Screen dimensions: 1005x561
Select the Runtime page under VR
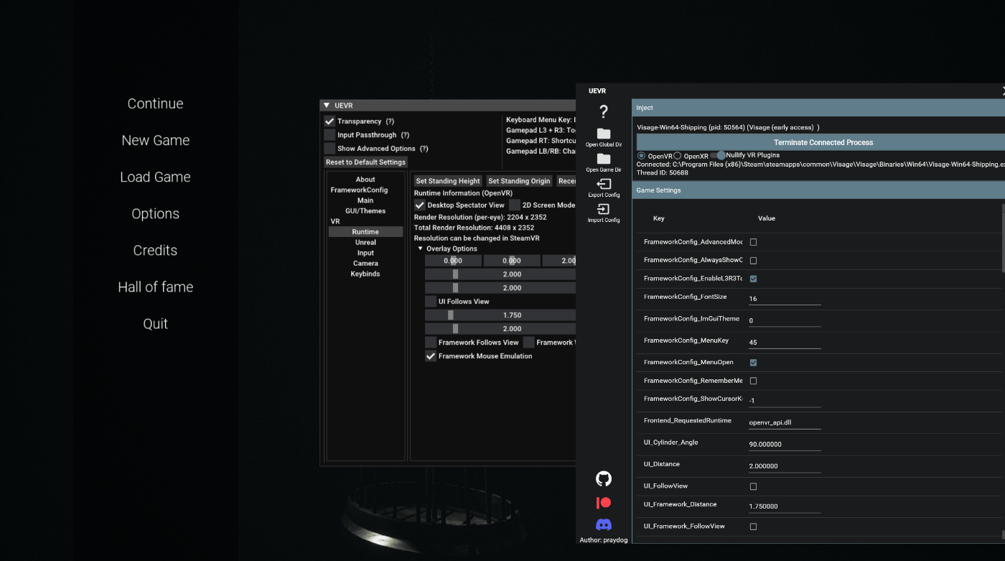(x=365, y=232)
